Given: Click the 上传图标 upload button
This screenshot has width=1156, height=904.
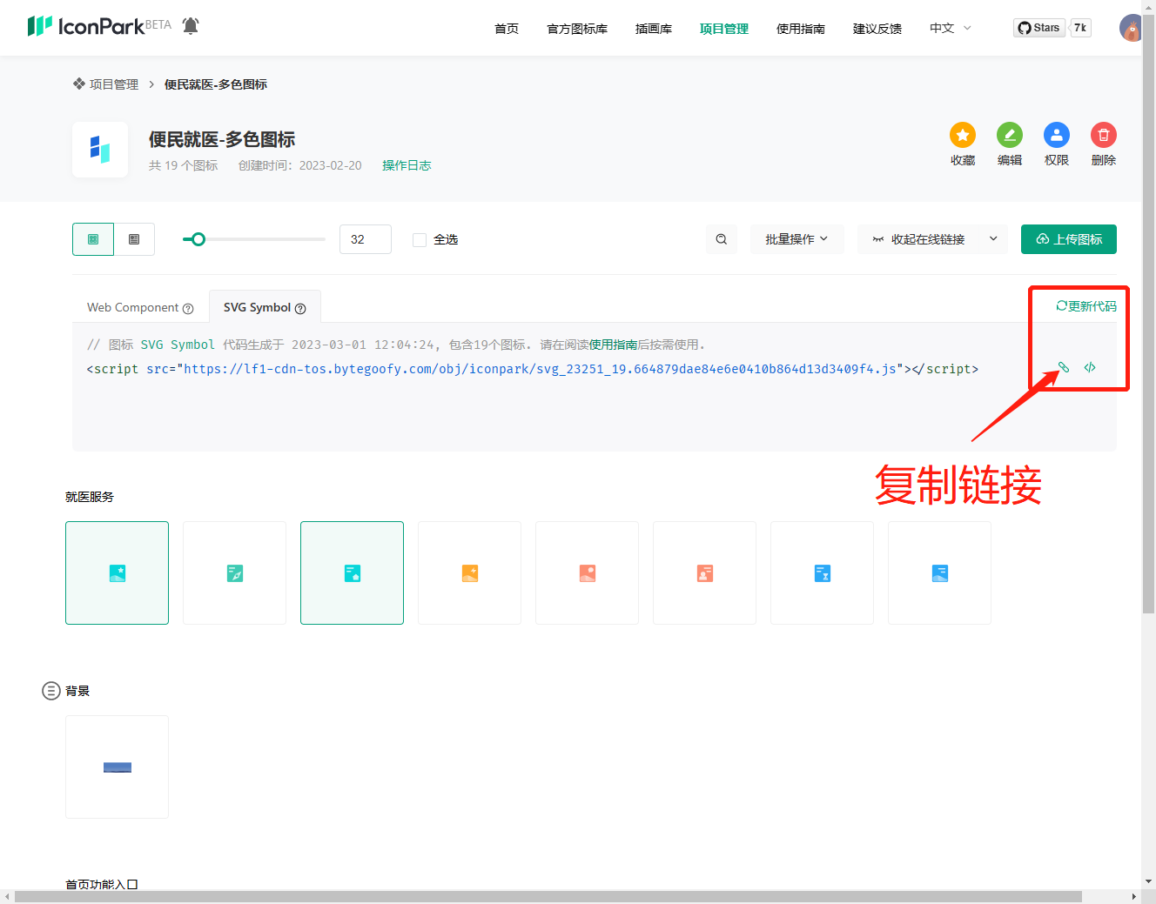Looking at the screenshot, I should coord(1069,239).
